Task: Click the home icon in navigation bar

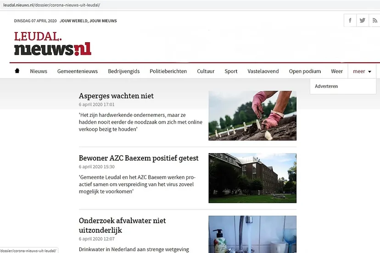Action: [17, 71]
